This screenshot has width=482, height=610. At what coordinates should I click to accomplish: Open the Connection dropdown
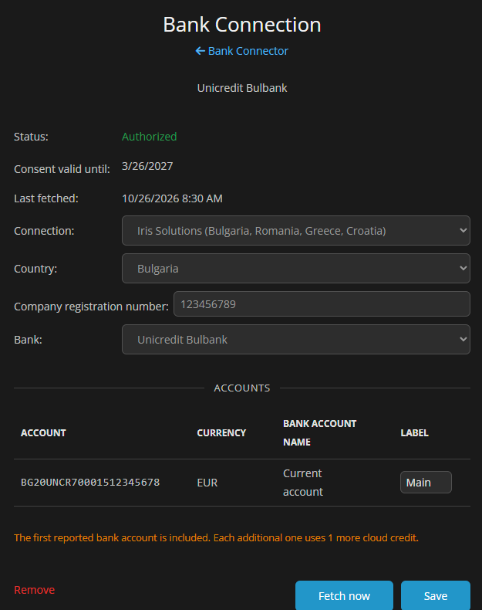coord(296,230)
